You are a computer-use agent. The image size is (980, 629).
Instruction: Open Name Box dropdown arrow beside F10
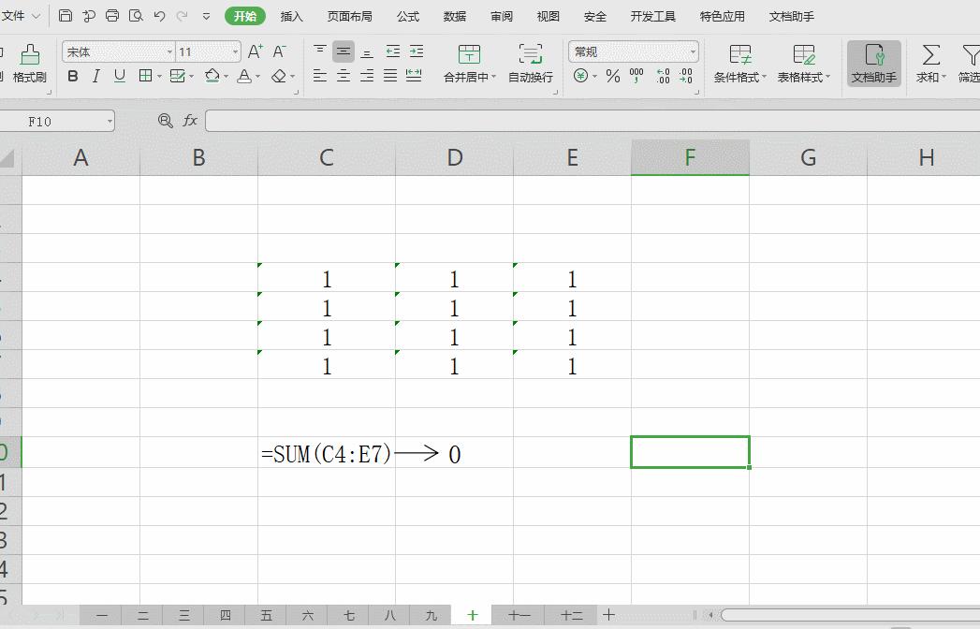pyautogui.click(x=110, y=121)
